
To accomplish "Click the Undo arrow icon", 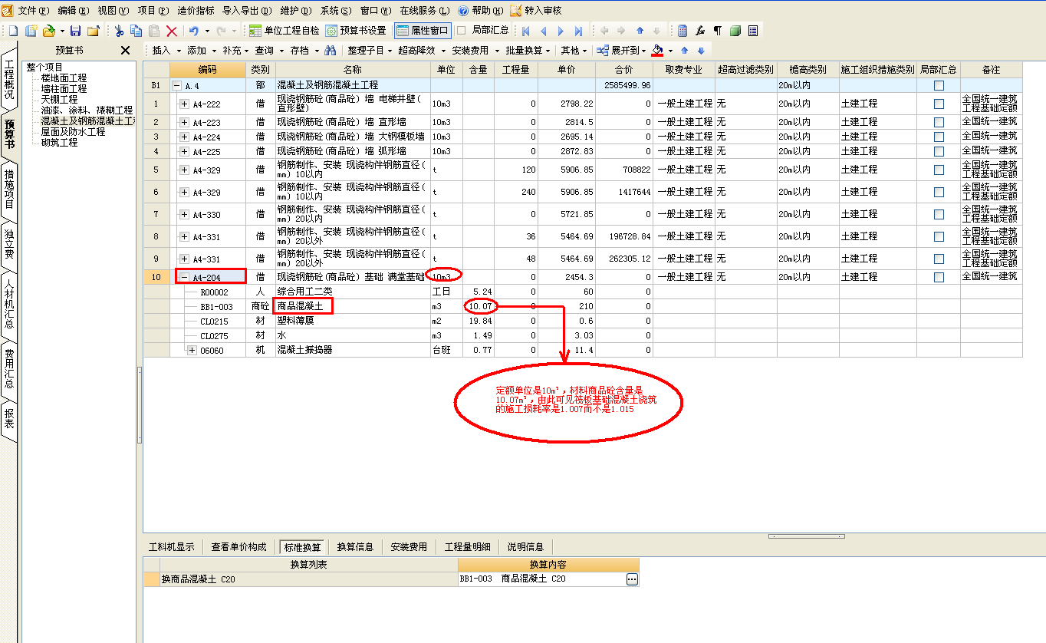I will (194, 31).
